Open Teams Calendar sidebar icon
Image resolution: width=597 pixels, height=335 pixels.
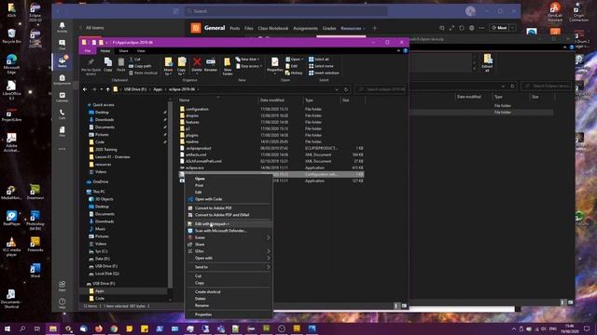click(62, 97)
